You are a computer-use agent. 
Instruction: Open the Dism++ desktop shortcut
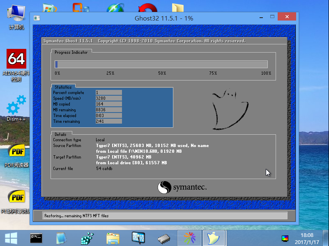pyautogui.click(x=16, y=108)
